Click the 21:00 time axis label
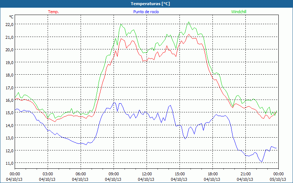The height and width of the screenshot is (183, 293). click(x=245, y=174)
